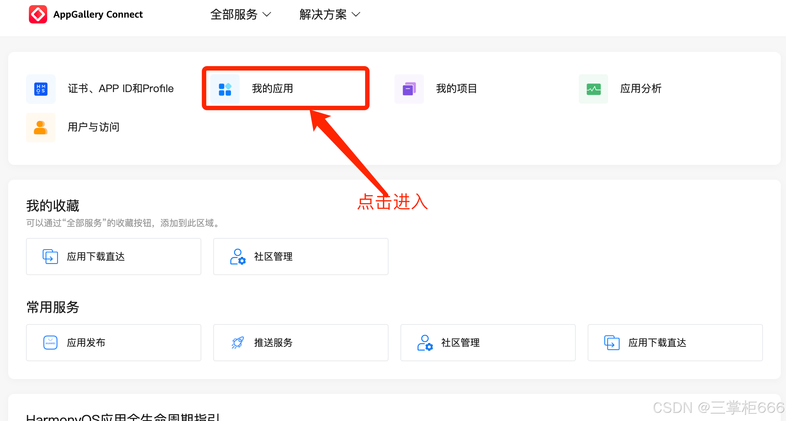
Task: Open 应用发布 card in 常用服务
Action: click(114, 343)
